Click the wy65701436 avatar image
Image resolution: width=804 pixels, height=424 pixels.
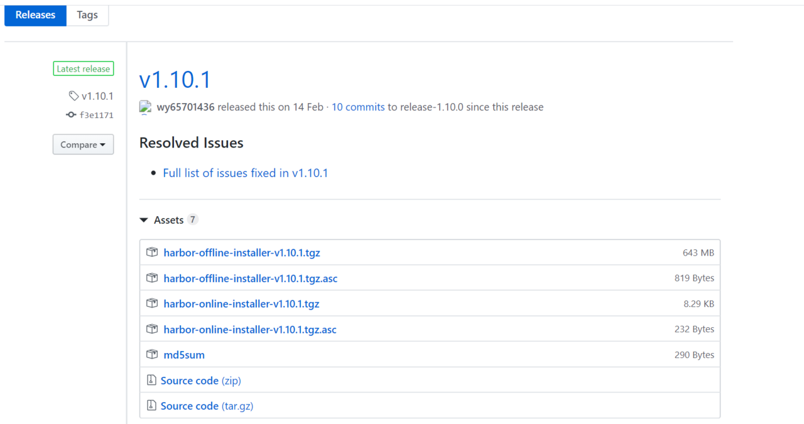pyautogui.click(x=145, y=107)
